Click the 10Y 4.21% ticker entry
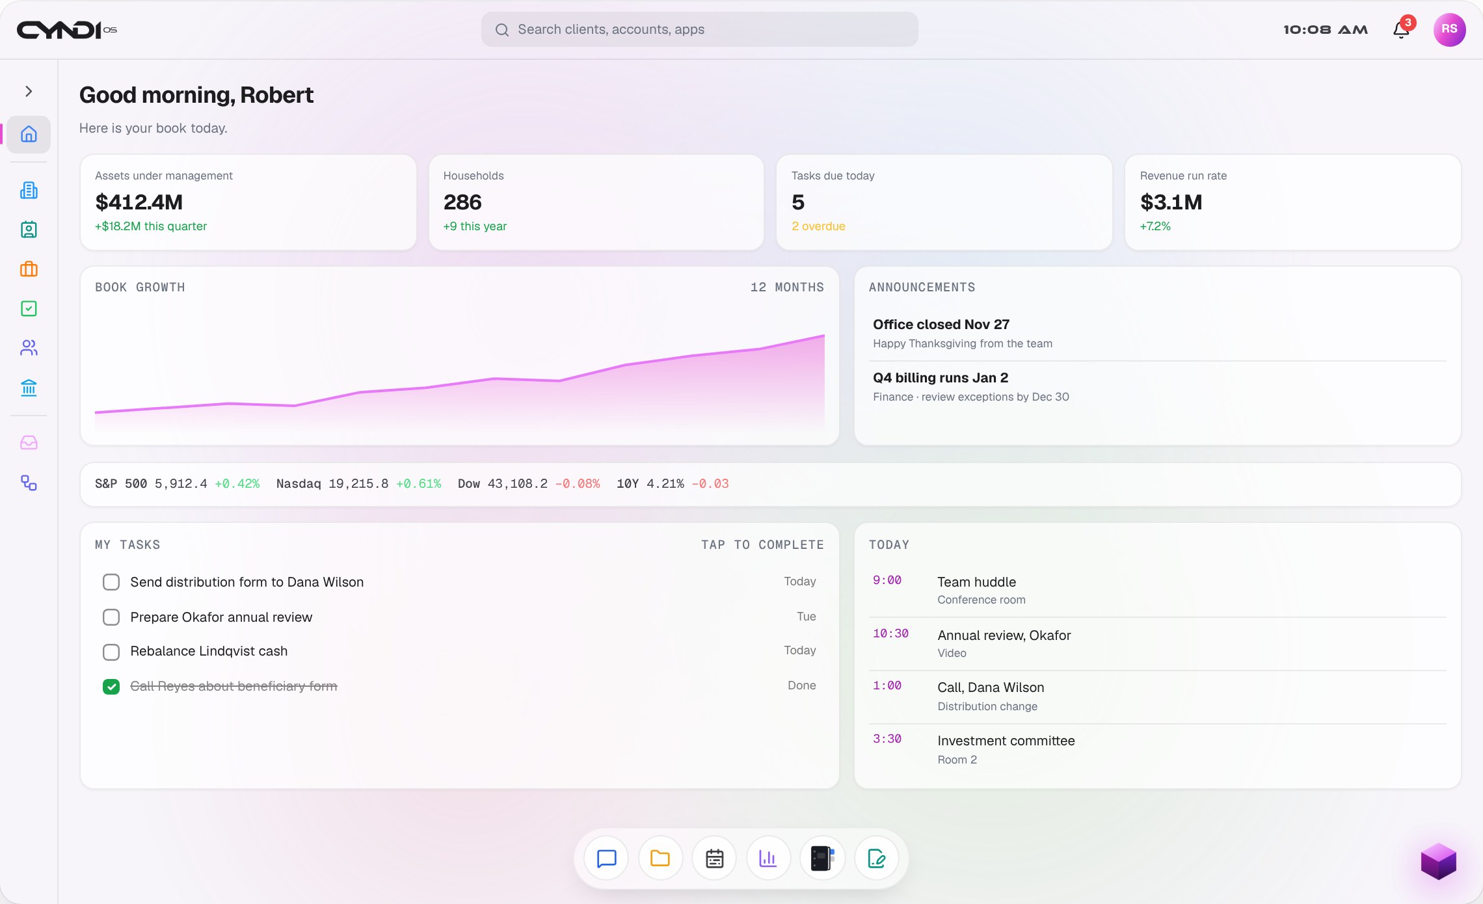The image size is (1483, 904). (x=673, y=484)
